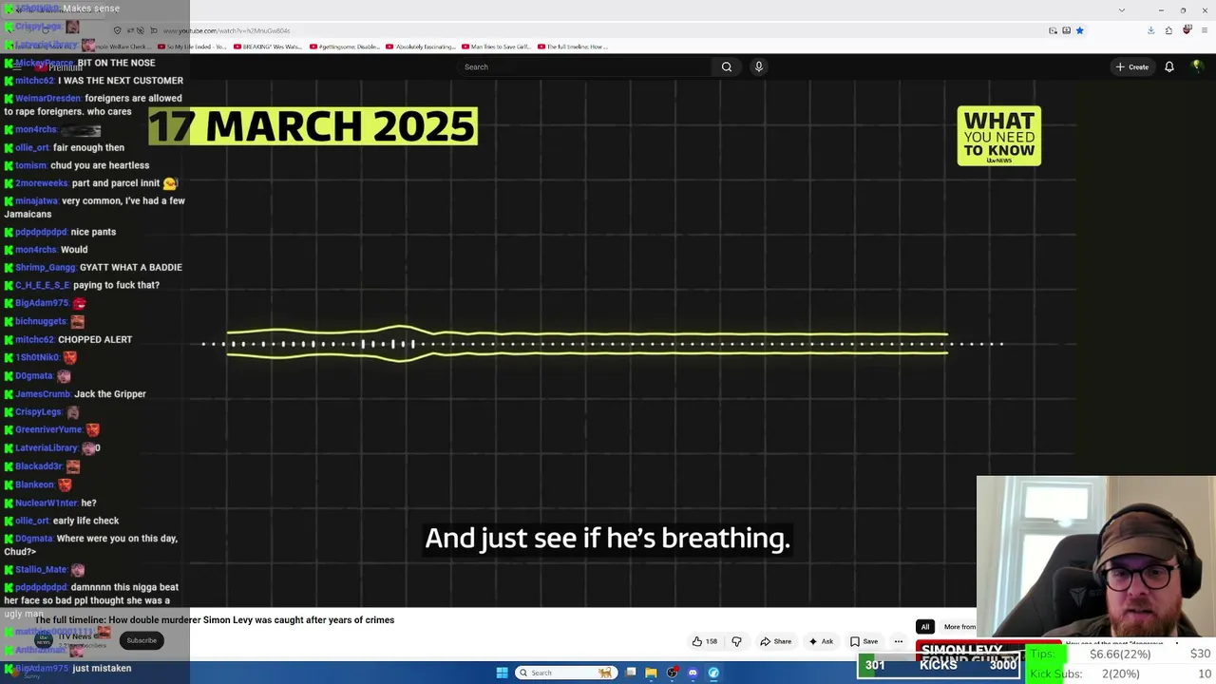1216x684 pixels.
Task: Open the 'So My Life Ended' bookmark
Action: [x=193, y=47]
